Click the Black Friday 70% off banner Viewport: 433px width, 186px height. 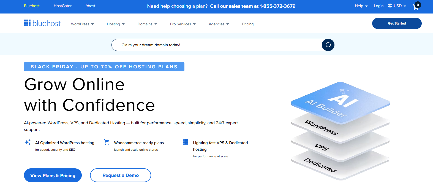[x=104, y=67]
